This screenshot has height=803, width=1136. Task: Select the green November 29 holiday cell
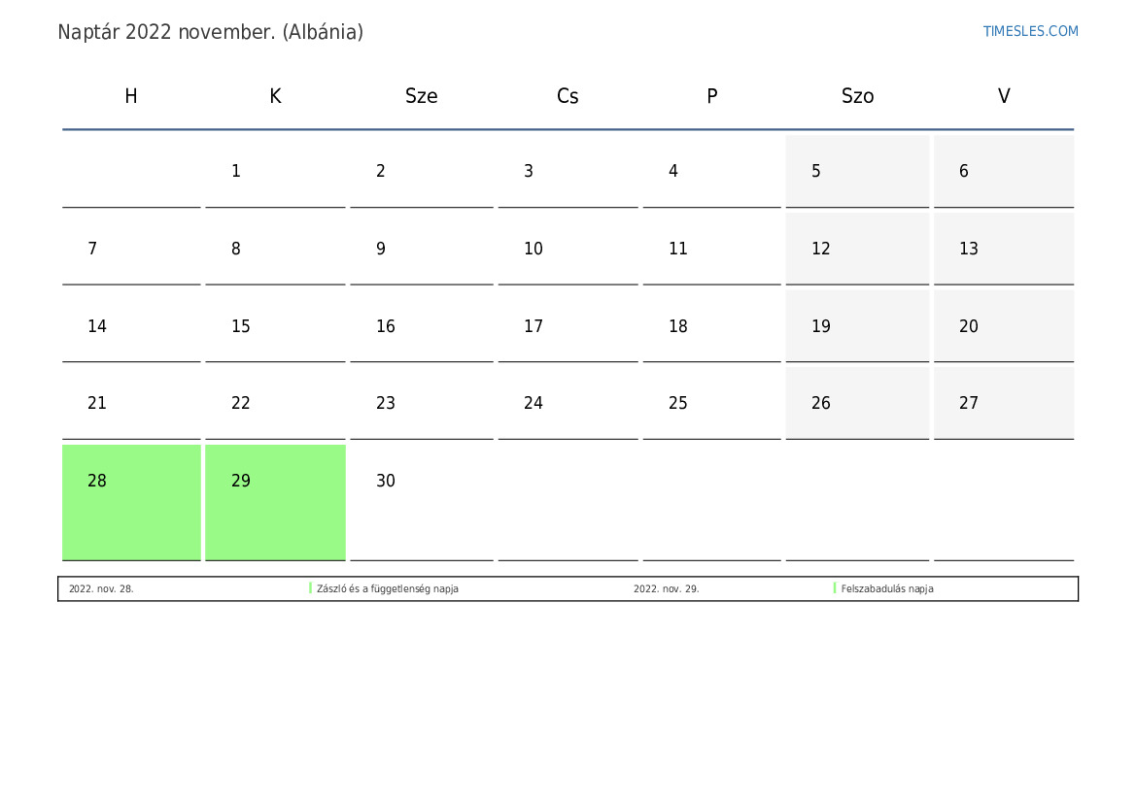click(x=275, y=501)
